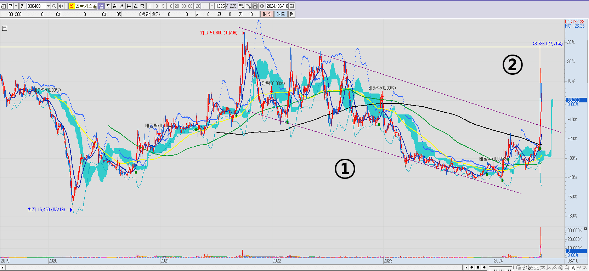Open the chart settings gear in top toolbar
Viewport: 589px width, 271px height.
click(262, 6)
